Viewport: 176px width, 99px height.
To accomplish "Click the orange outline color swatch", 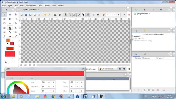I will 8,40.
